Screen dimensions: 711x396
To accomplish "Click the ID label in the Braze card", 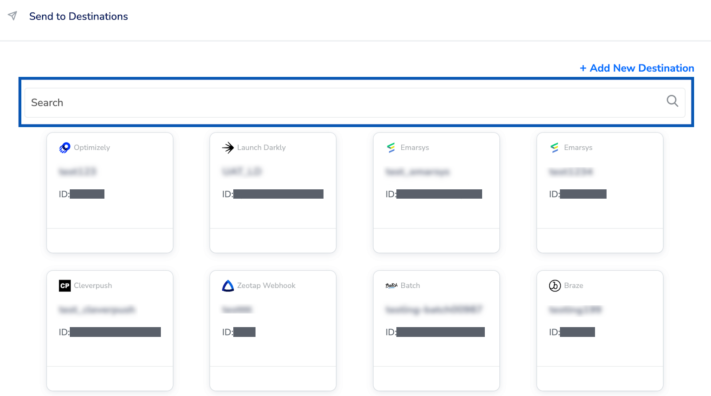I will click(x=555, y=332).
